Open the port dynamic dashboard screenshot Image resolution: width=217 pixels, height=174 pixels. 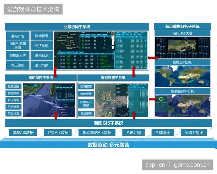click(x=183, y=47)
